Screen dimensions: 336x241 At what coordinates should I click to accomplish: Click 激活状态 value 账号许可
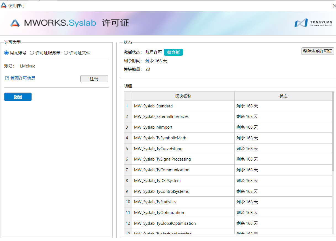tap(154, 52)
